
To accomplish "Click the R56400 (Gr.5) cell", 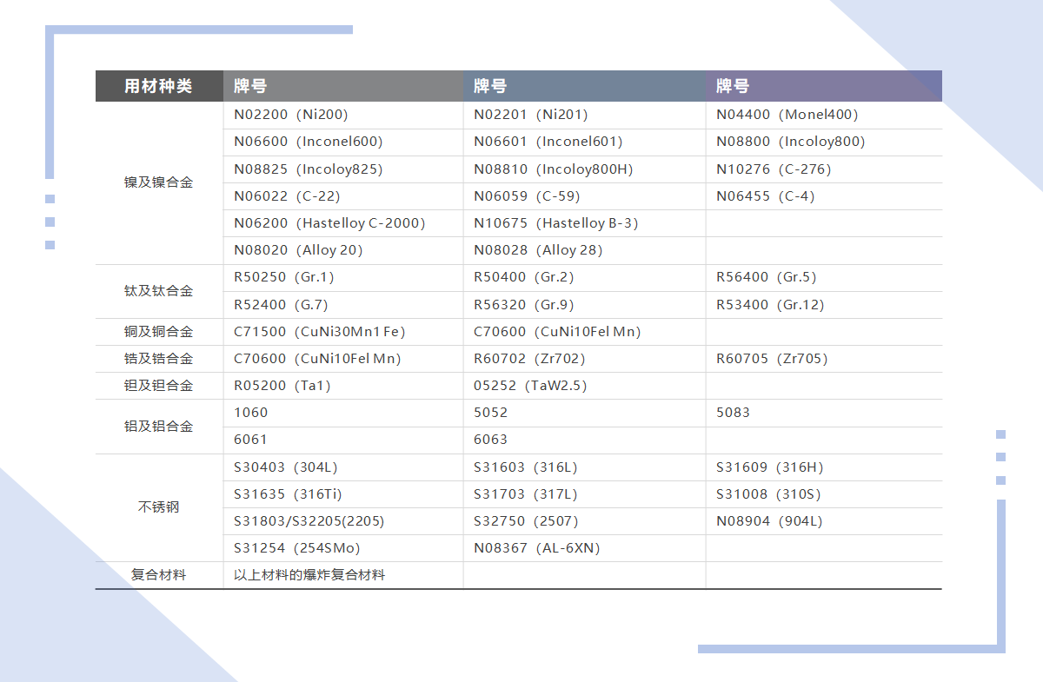I will [x=824, y=277].
